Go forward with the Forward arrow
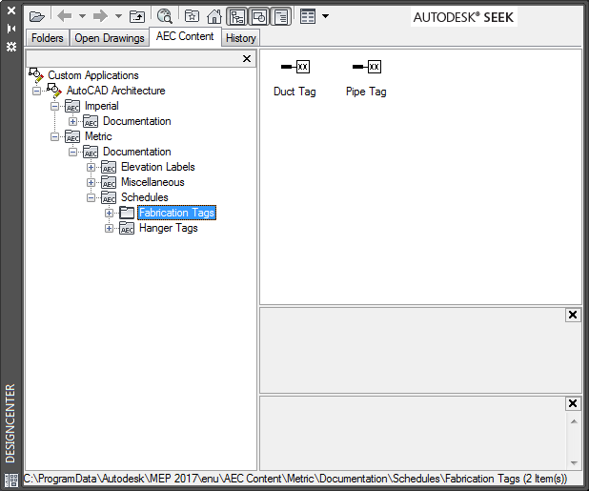 click(x=100, y=16)
